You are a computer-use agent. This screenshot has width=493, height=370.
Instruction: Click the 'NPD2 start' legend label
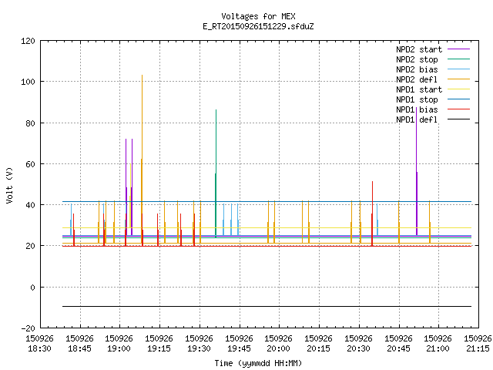tap(419, 49)
